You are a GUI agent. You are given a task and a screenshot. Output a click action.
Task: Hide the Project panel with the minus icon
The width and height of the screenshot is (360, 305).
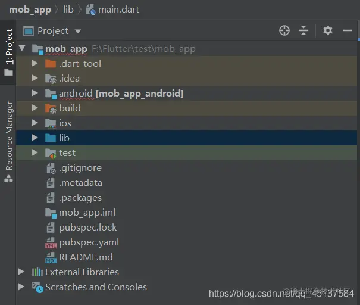[x=348, y=30]
